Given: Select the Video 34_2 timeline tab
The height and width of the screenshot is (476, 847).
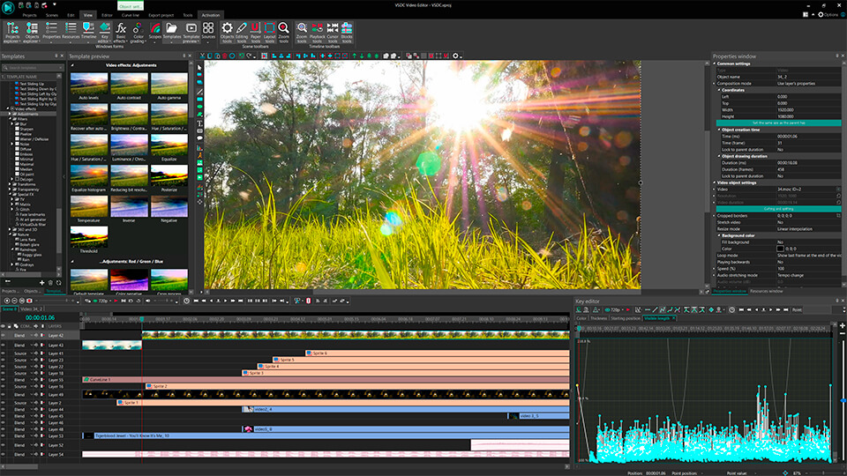Looking at the screenshot, I should coord(32,309).
